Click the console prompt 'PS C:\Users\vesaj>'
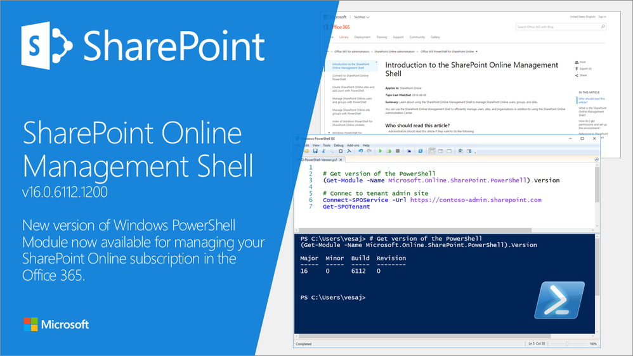Image resolution: width=633 pixels, height=356 pixels. (332, 298)
